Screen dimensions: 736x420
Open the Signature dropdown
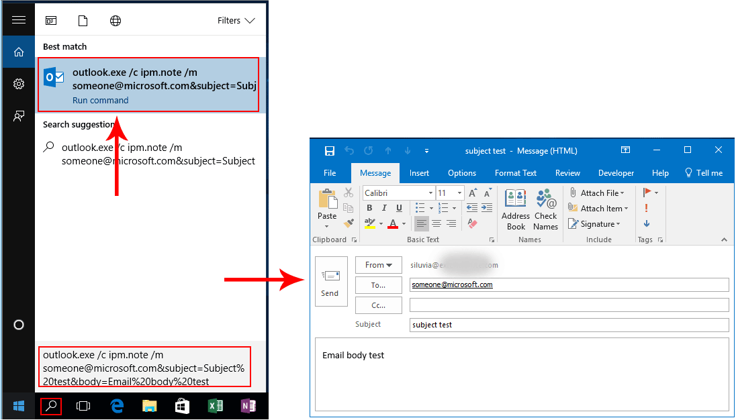point(594,224)
